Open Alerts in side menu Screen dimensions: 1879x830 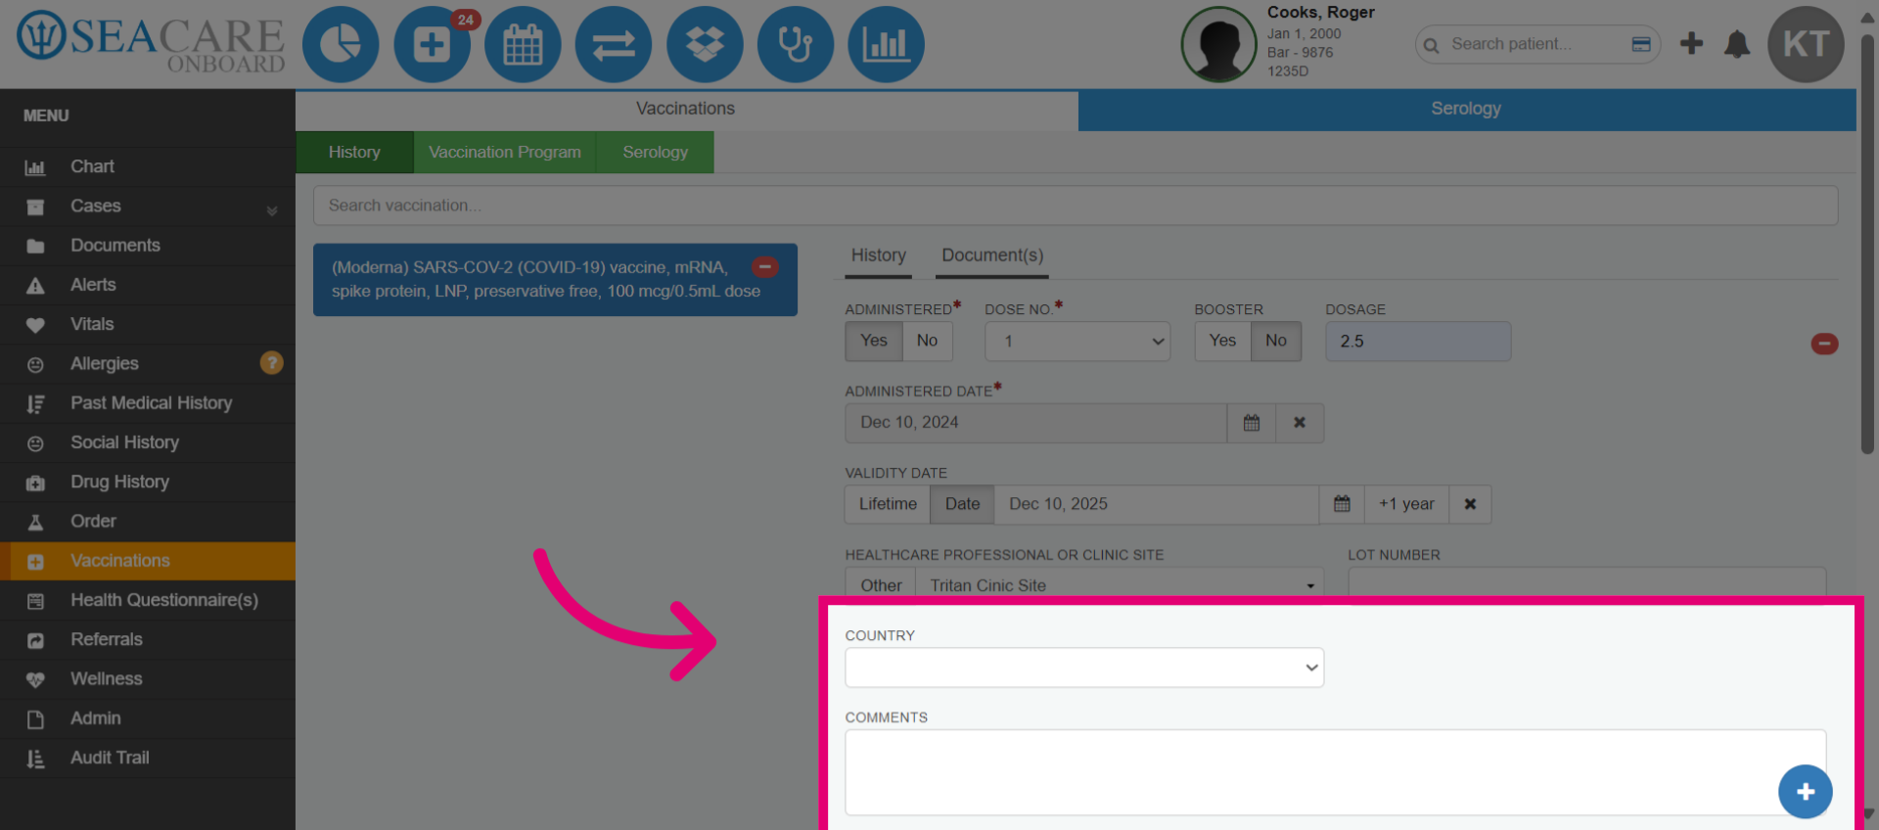pyautogui.click(x=148, y=285)
